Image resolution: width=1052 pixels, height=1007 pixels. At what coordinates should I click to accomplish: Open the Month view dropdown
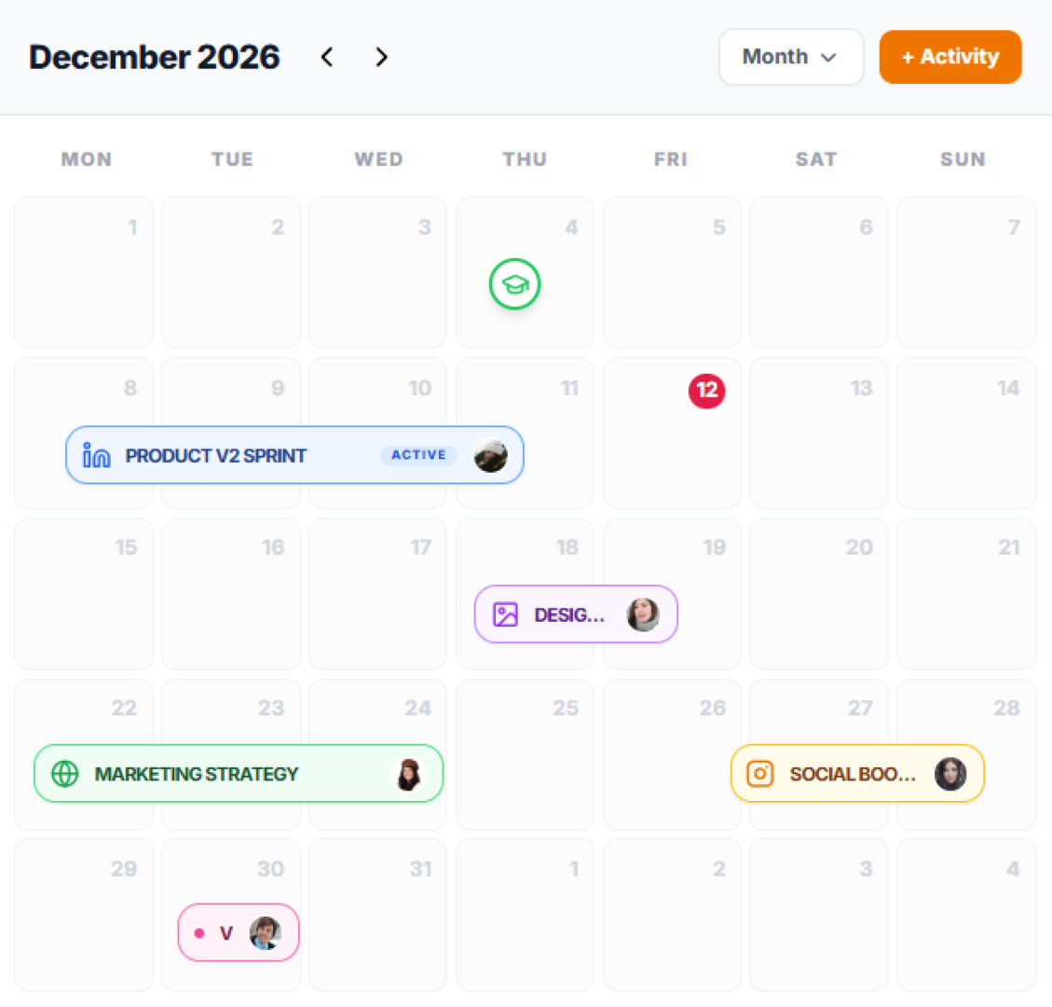[x=790, y=57]
